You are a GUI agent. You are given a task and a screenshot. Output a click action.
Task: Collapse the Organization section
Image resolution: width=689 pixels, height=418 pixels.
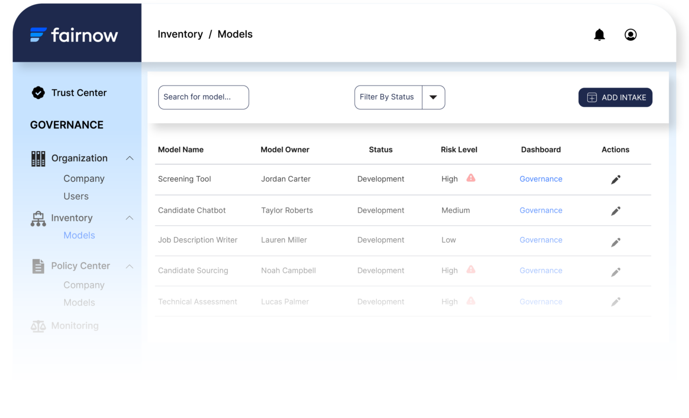(129, 158)
